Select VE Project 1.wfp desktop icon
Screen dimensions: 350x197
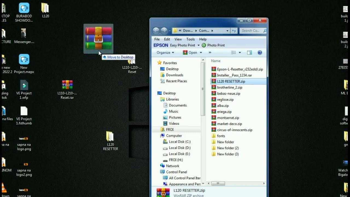click(x=24, y=89)
